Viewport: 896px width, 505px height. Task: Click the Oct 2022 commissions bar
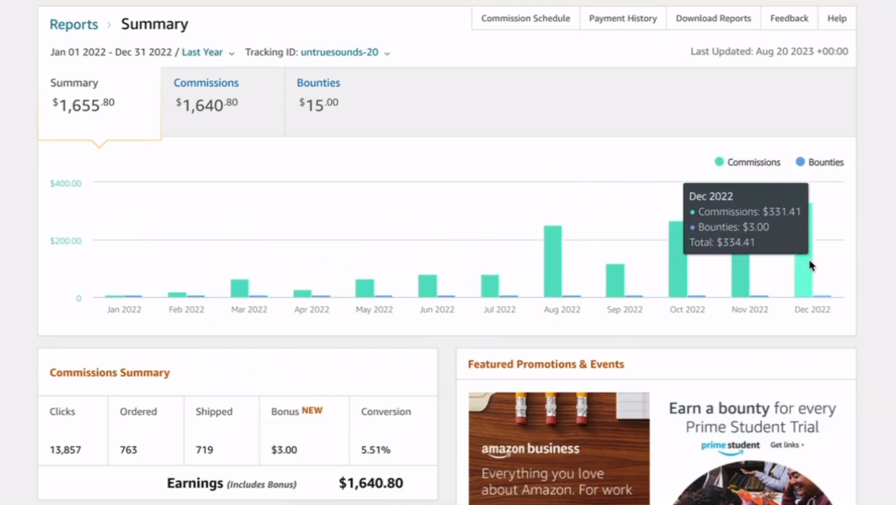(x=677, y=259)
